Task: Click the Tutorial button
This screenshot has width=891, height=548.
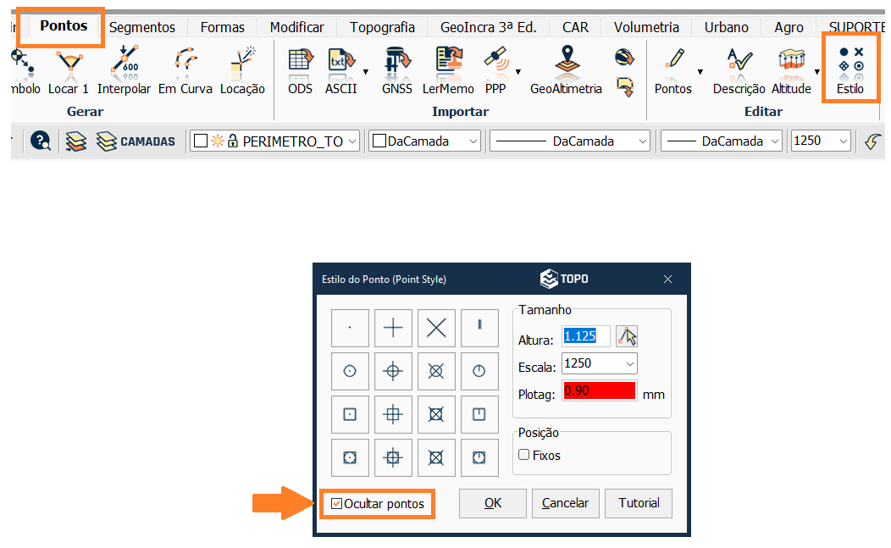Action: click(x=639, y=503)
